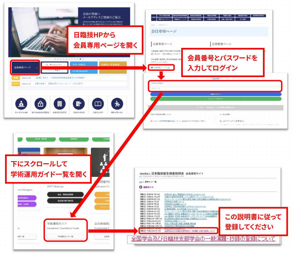Open the 2024.01.06 会告 news link
Screen dimensions: 293x253
pyautogui.click(x=60, y=78)
